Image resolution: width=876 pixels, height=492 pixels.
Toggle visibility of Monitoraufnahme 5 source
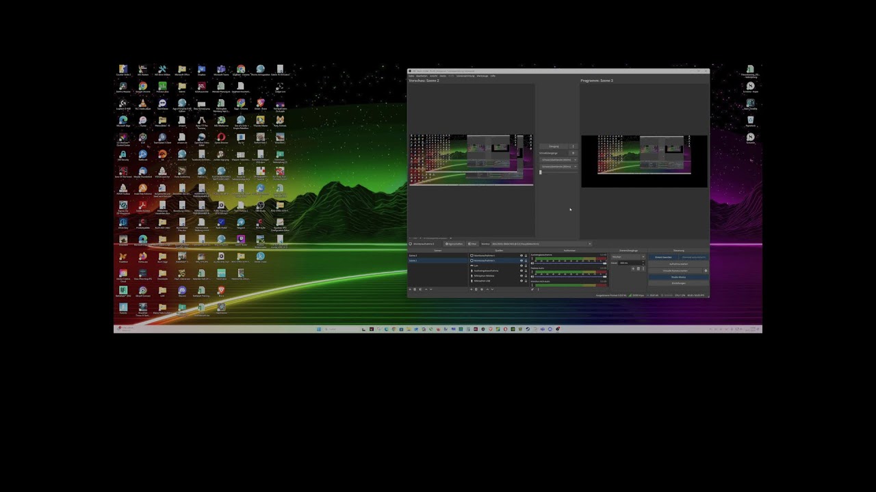tap(521, 260)
